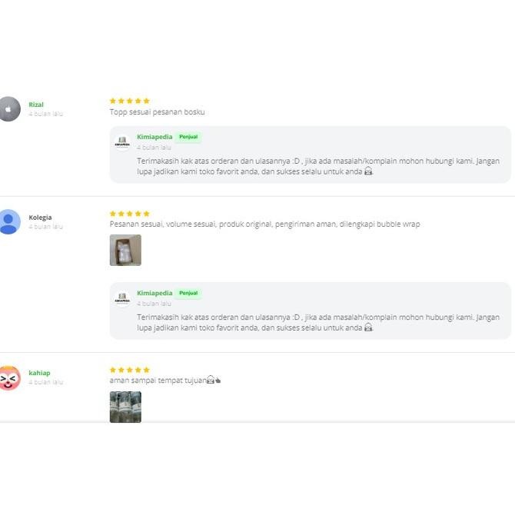Image resolution: width=515 pixels, height=515 pixels.
Task: Click the star rating on Kolegia's review
Action: click(x=129, y=214)
